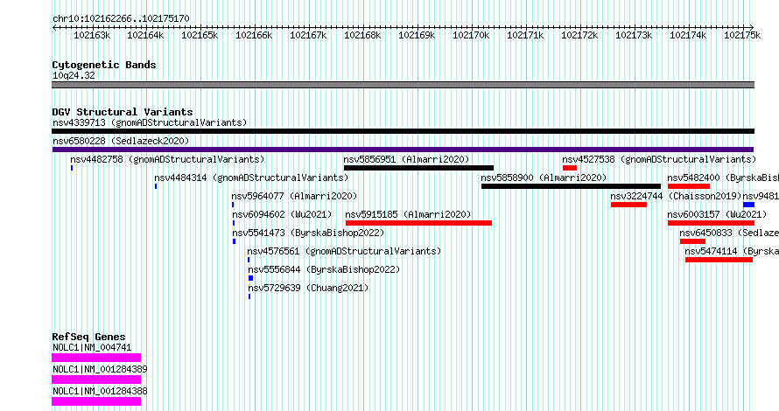Click the chr10:102162266..102175170 coordinate text
The height and width of the screenshot is (411, 779).
(121, 18)
